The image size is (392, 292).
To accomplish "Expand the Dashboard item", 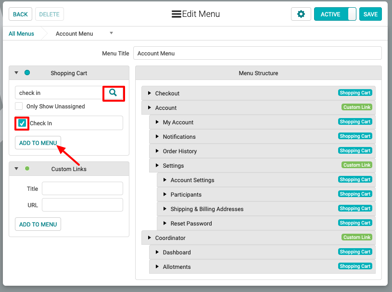I will [157, 252].
